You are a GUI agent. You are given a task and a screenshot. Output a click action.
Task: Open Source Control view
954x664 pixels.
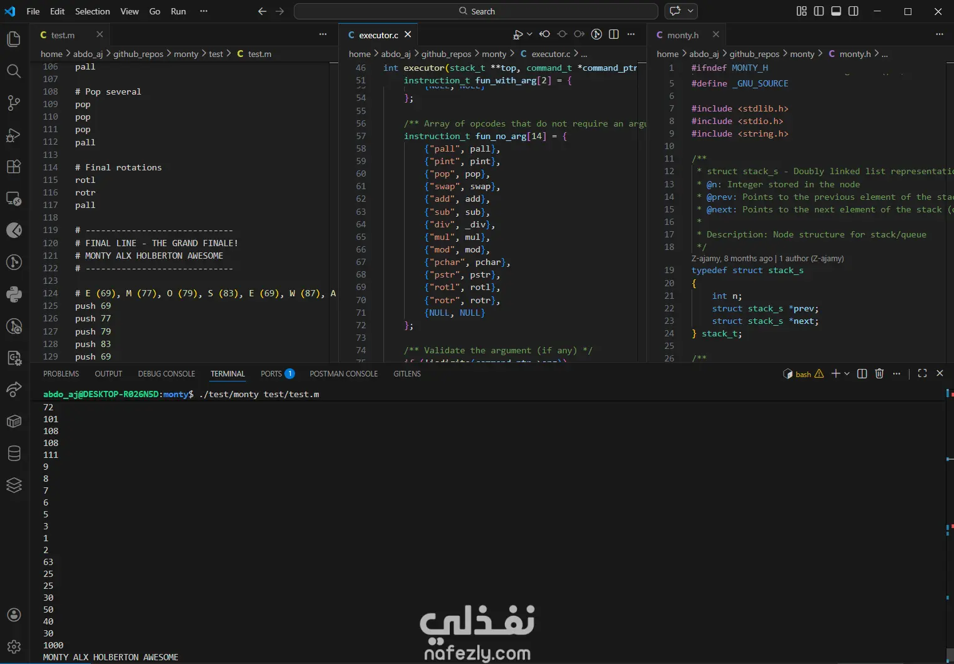(14, 103)
